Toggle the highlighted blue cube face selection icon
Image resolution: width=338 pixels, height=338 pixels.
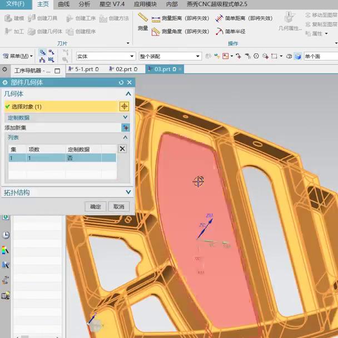(x=297, y=56)
